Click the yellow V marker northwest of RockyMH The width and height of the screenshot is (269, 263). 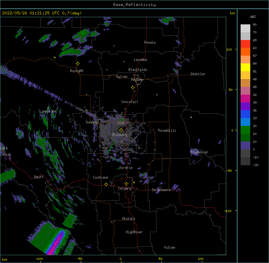[x=55, y=57]
